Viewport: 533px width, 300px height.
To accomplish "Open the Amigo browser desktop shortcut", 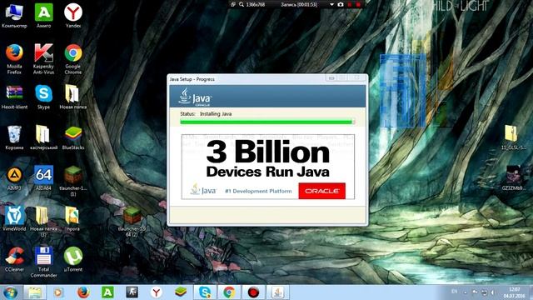I will click(x=44, y=16).
